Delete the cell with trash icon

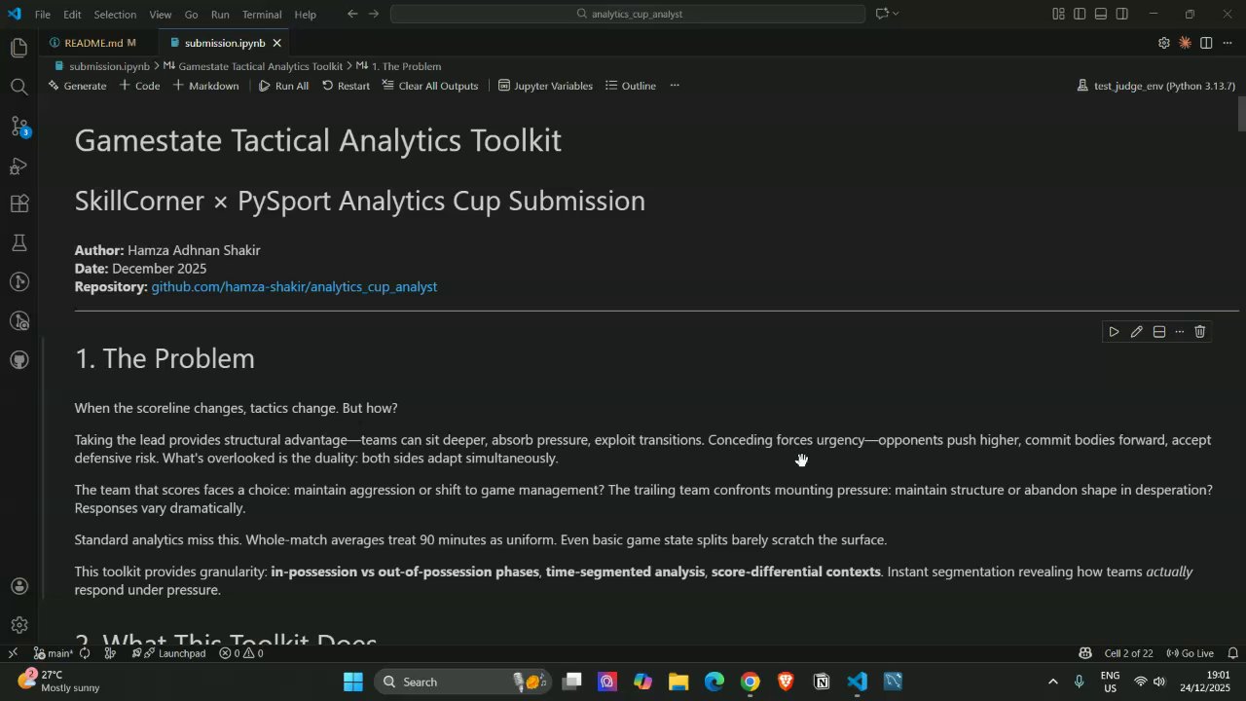[1200, 332]
